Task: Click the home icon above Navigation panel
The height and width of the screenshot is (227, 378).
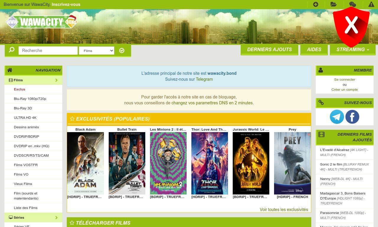Action: [x=9, y=70]
